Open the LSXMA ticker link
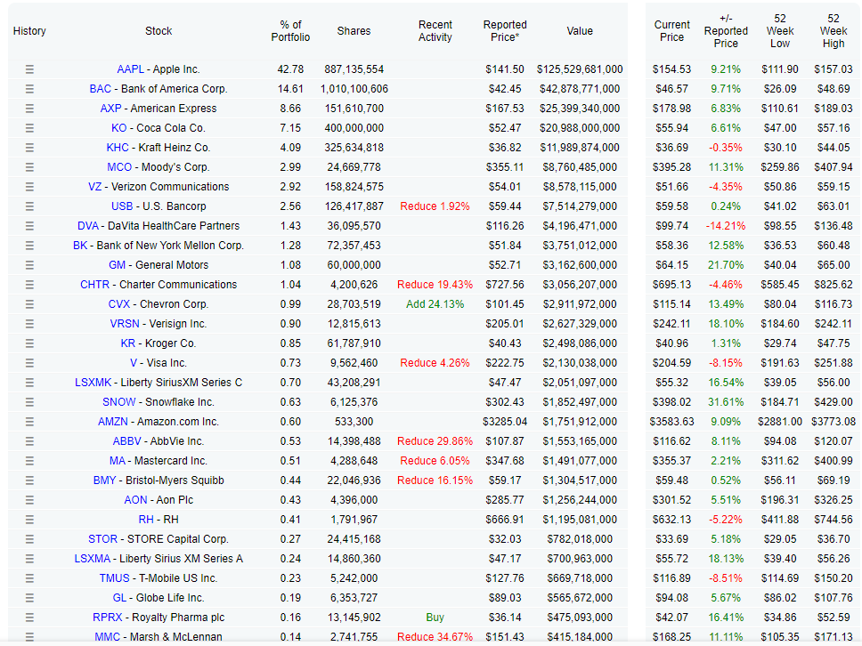This screenshot has width=862, height=646. (93, 559)
